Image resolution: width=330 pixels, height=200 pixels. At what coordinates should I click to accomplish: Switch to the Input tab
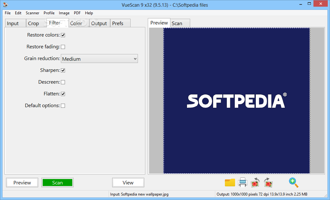pyautogui.click(x=15, y=23)
